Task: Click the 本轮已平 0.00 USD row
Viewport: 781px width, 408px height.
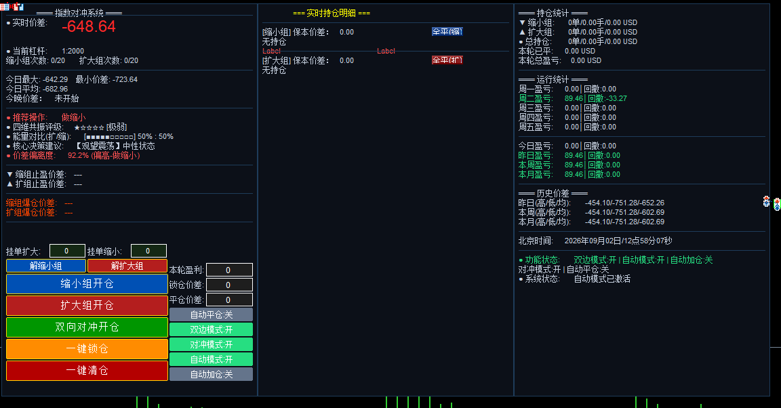Action: [x=557, y=51]
